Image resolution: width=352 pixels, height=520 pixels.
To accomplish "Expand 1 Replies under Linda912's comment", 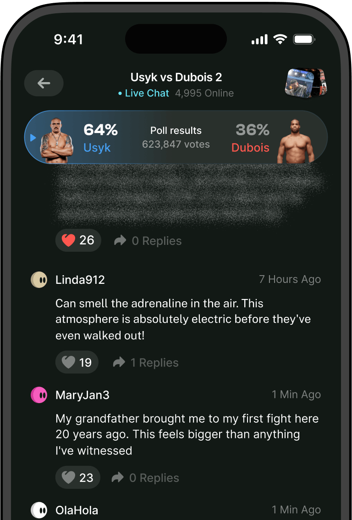I will tap(154, 362).
